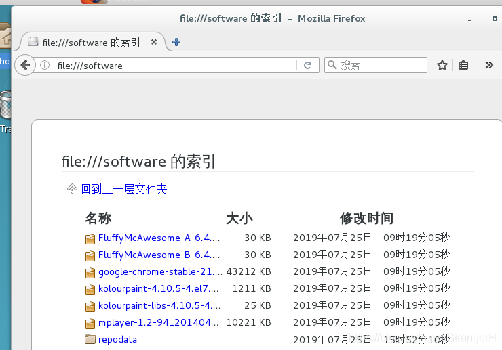502x350 pixels.
Task: Click the Back arrow button
Action: [25, 65]
